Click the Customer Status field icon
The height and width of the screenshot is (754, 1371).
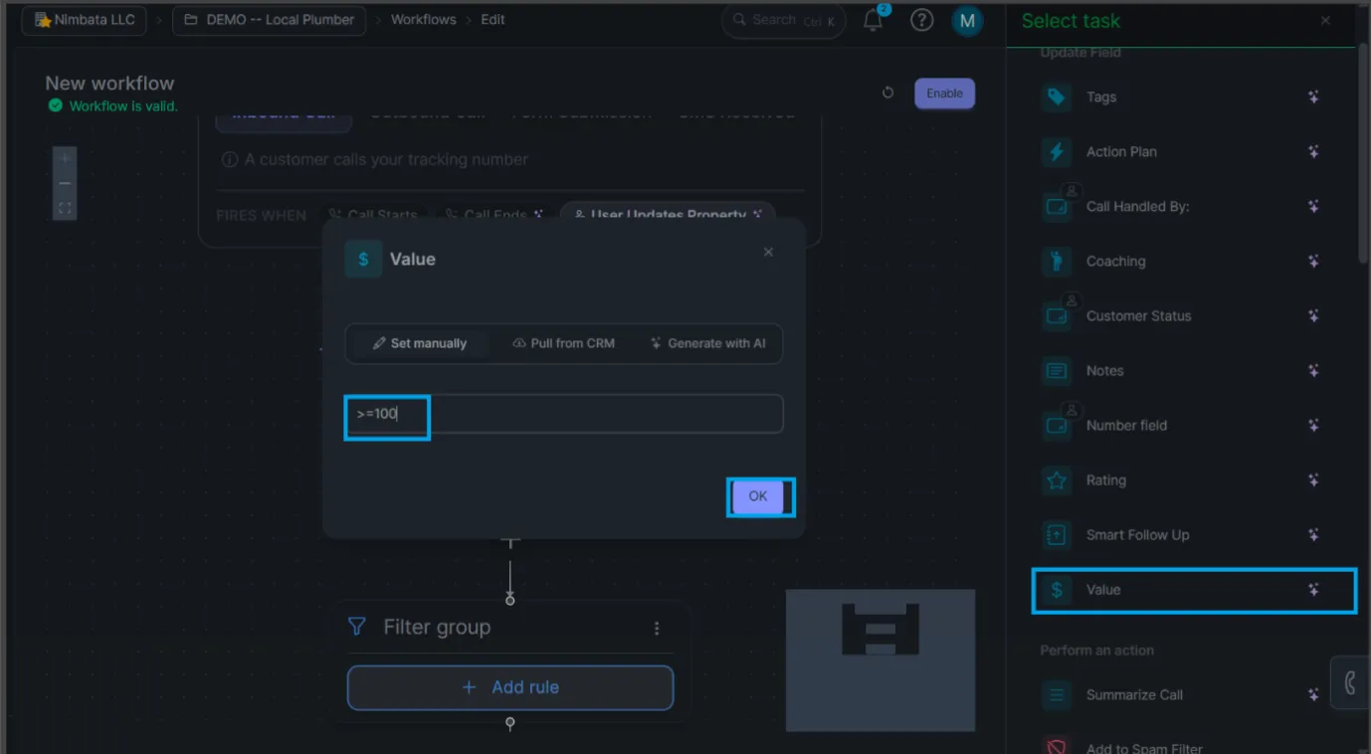coord(1057,315)
